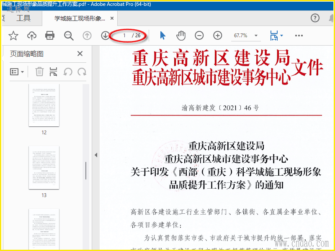The width and height of the screenshot is (335, 251).
Task: Switch to the 学城施工现场形象 document tab
Action: coord(80,18)
